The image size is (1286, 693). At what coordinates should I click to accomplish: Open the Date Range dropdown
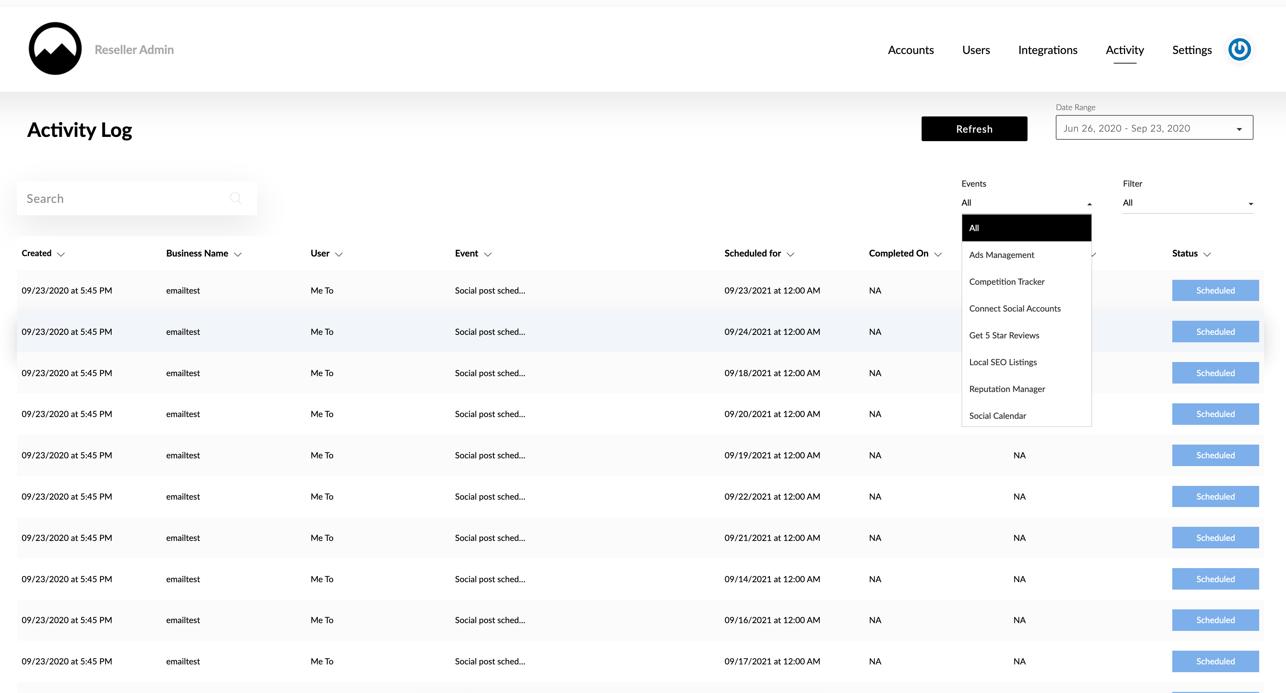point(1154,128)
